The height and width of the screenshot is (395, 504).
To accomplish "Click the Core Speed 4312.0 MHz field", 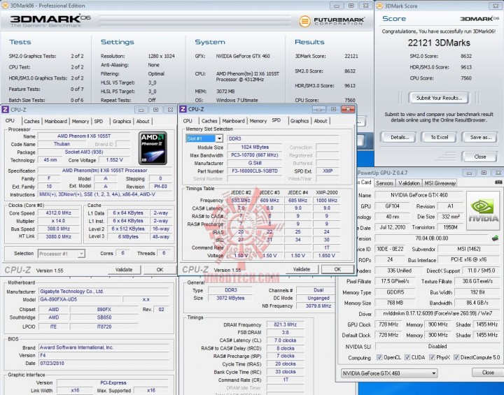I will pos(58,213).
